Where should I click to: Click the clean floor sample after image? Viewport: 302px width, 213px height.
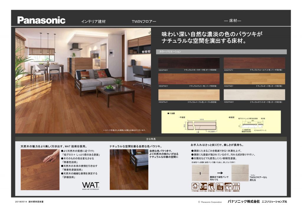coord(240,173)
